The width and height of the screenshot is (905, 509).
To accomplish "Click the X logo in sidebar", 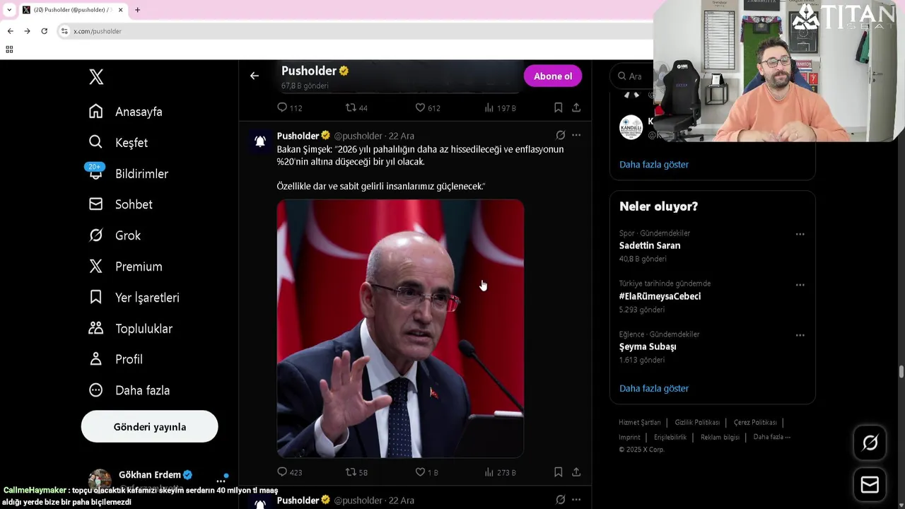I will tap(96, 77).
